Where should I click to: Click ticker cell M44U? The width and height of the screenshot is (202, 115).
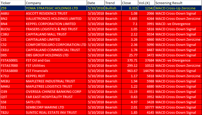[13, 86]
